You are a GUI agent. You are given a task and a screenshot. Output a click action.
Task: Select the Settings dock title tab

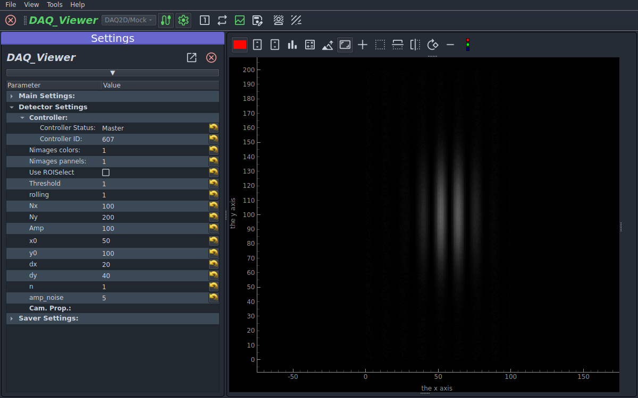(x=113, y=38)
